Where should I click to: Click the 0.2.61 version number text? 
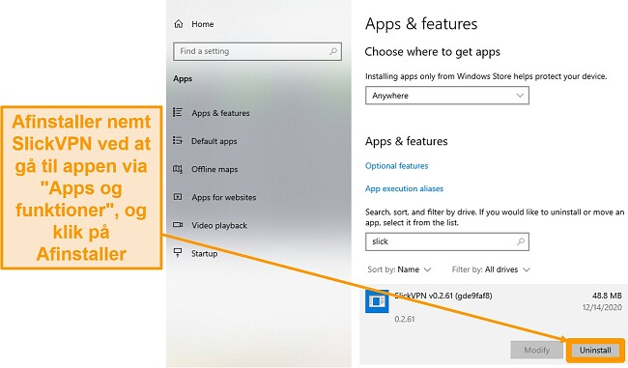pyautogui.click(x=405, y=319)
